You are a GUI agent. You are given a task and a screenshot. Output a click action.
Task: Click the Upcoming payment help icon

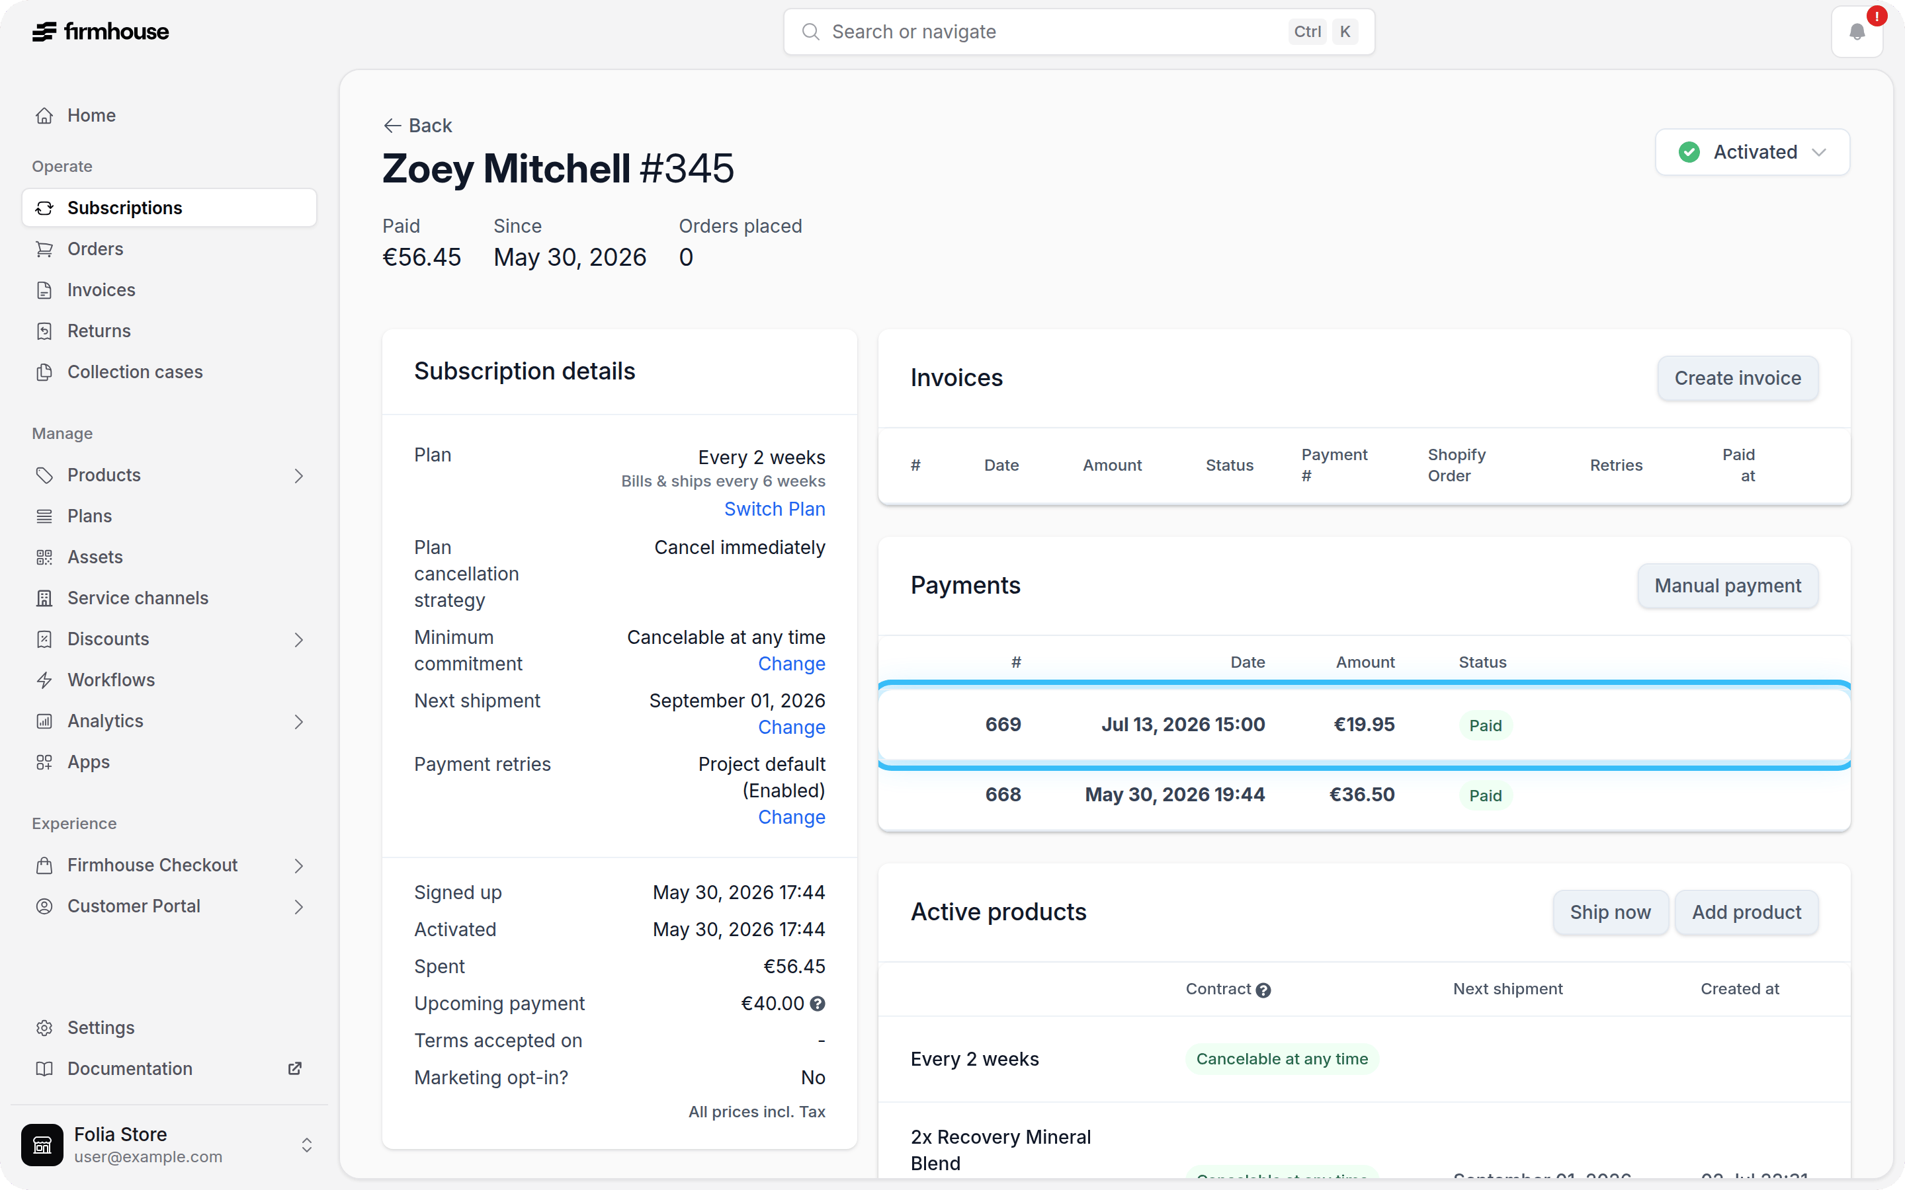pos(817,1004)
